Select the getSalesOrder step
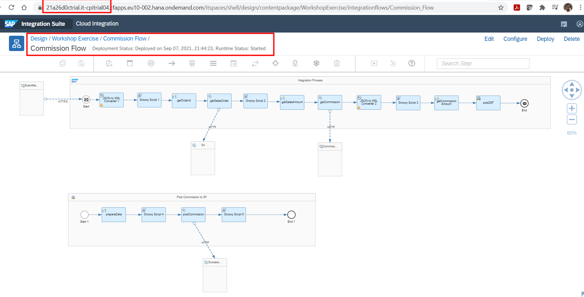Image resolution: width=584 pixels, height=297 pixels. pos(219,101)
